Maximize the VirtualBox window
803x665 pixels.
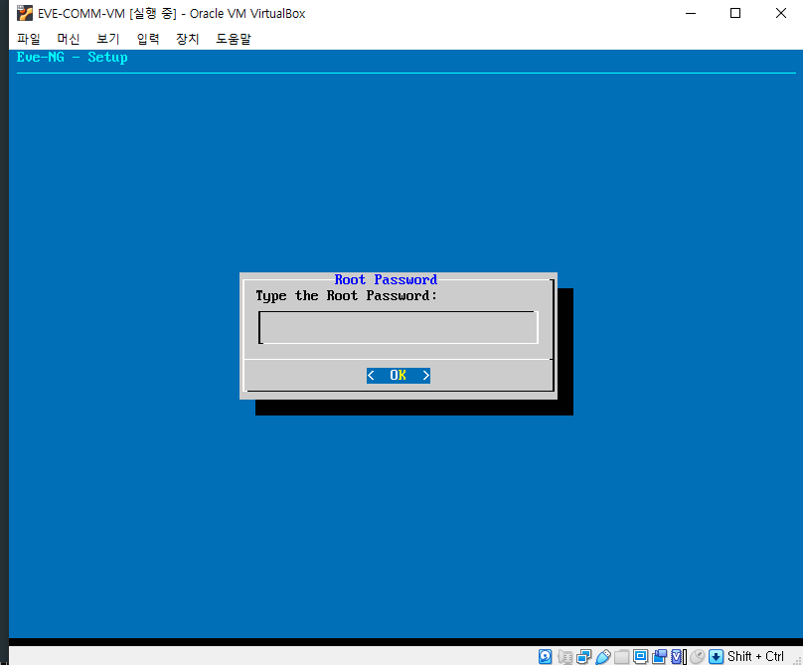point(735,13)
